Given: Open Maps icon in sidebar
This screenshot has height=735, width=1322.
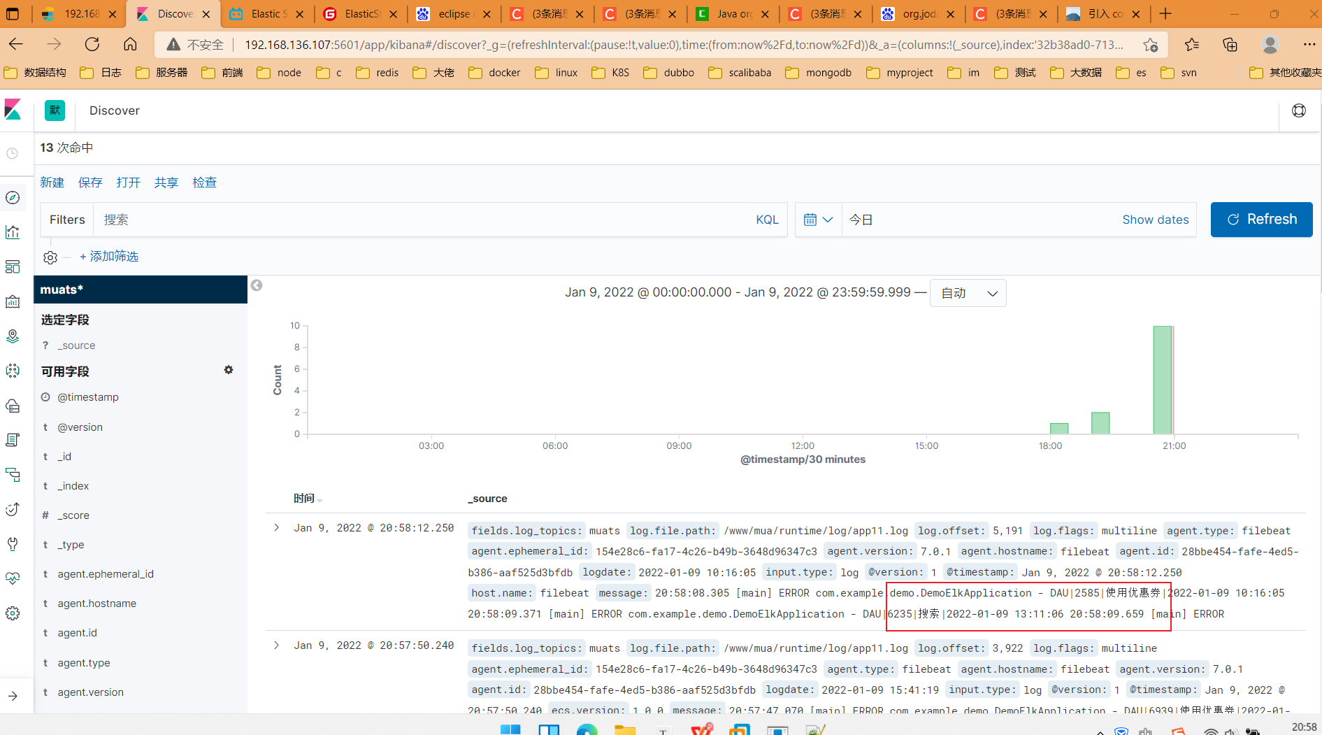Looking at the screenshot, I should pos(13,336).
